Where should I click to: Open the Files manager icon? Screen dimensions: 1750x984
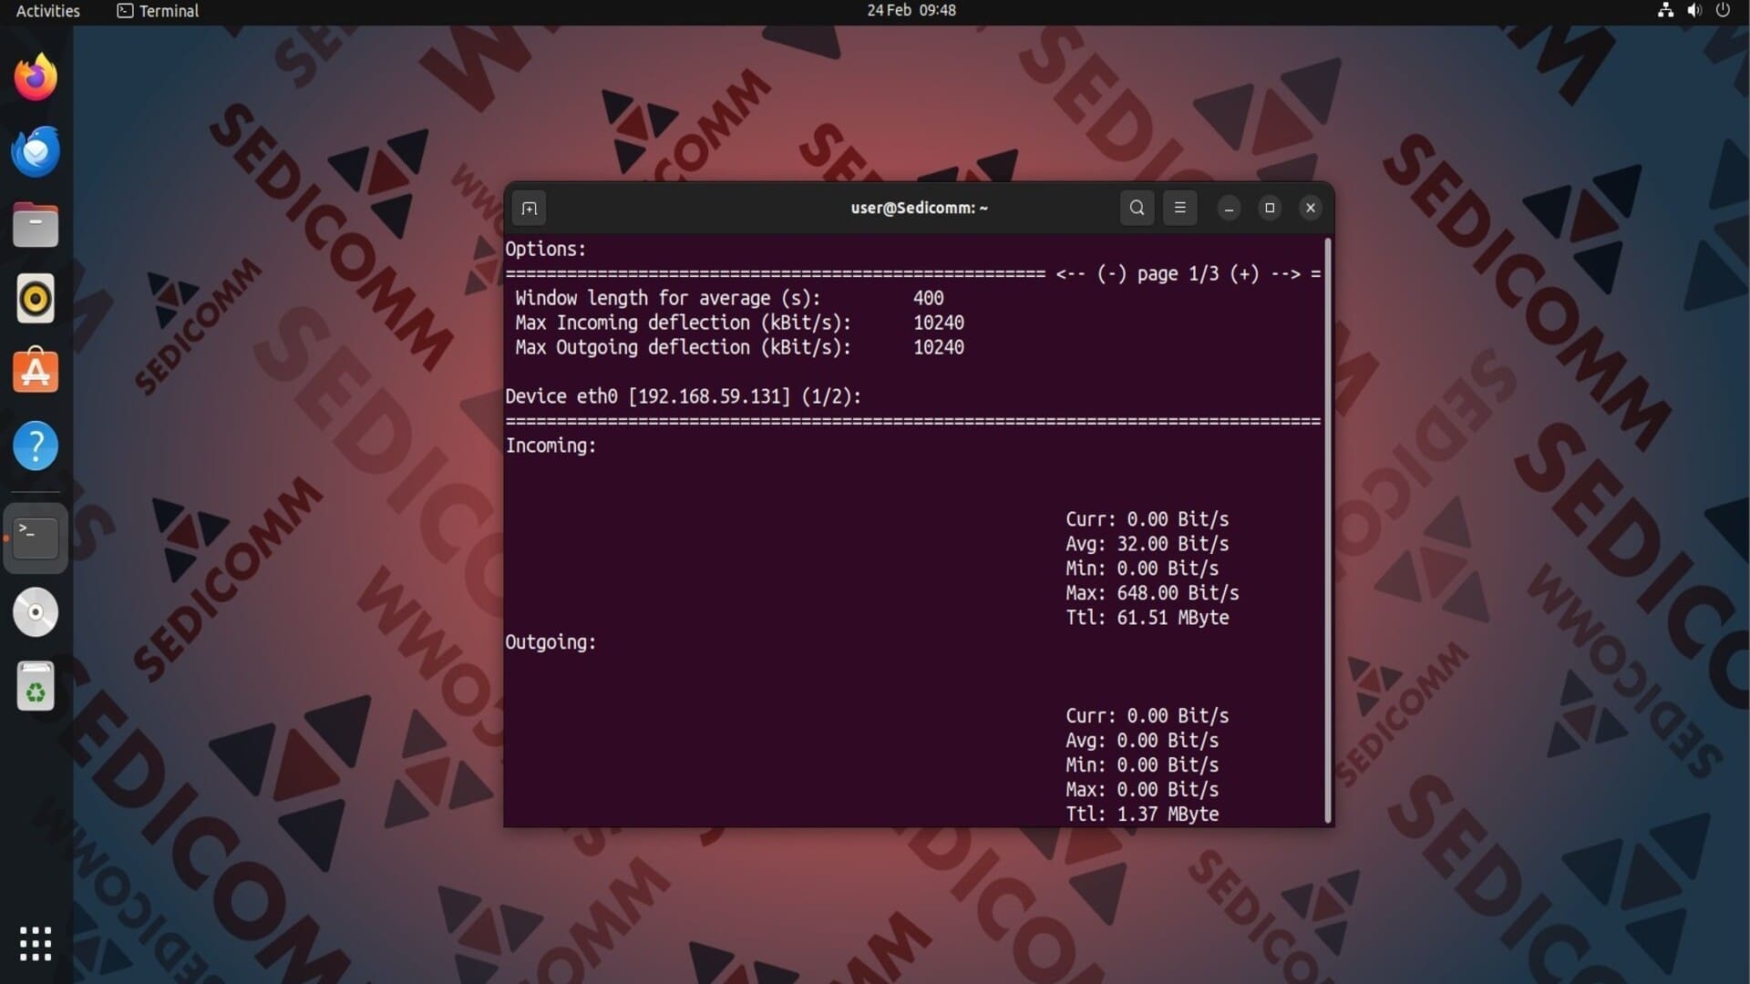(36, 225)
